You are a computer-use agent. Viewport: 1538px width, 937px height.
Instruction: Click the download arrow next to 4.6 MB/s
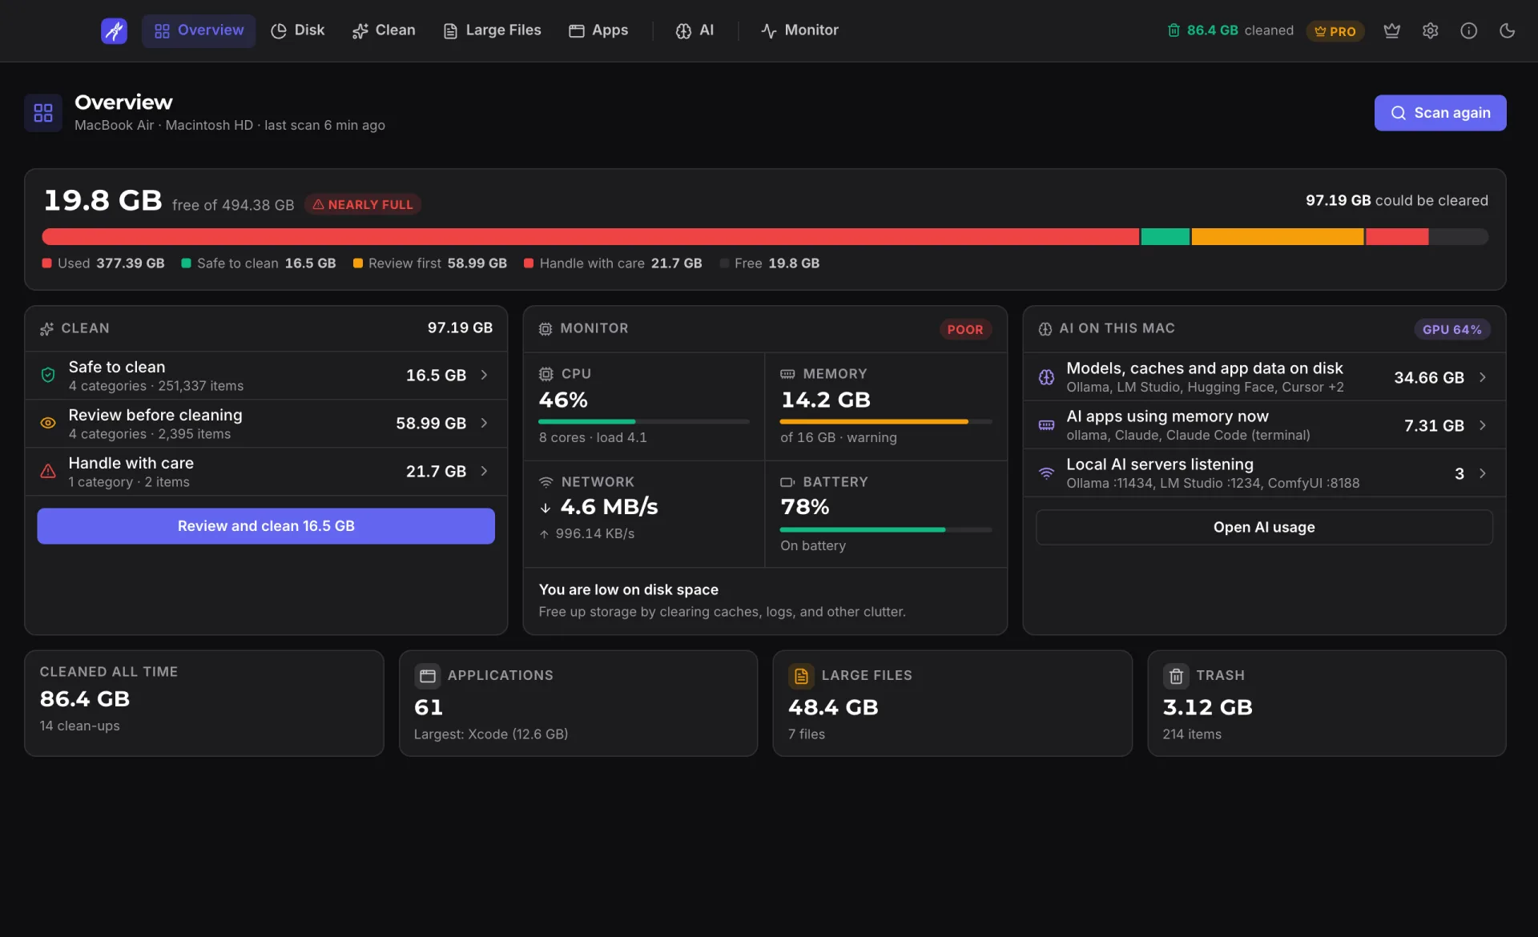point(546,508)
